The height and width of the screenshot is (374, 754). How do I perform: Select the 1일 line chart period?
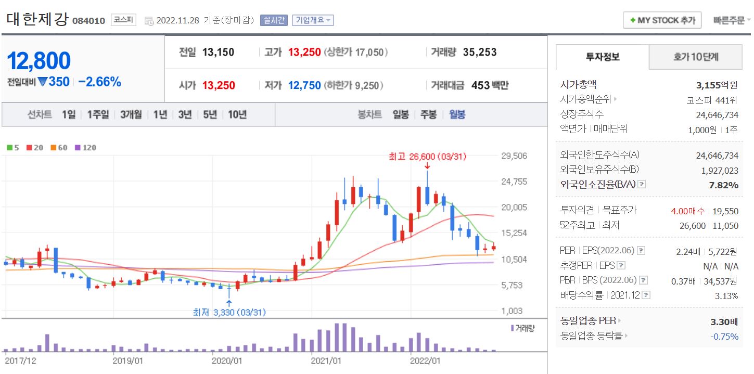(69, 114)
